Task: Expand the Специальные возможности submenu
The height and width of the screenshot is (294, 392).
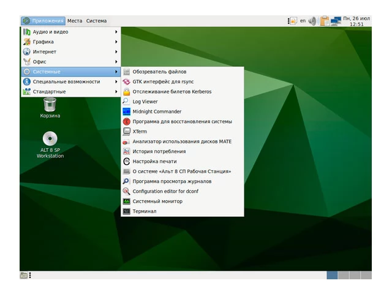Action: click(66, 81)
